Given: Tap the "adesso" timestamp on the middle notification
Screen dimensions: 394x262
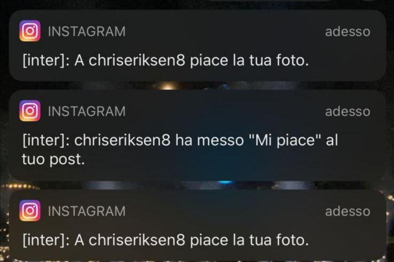Looking at the screenshot, I should coord(348,112).
